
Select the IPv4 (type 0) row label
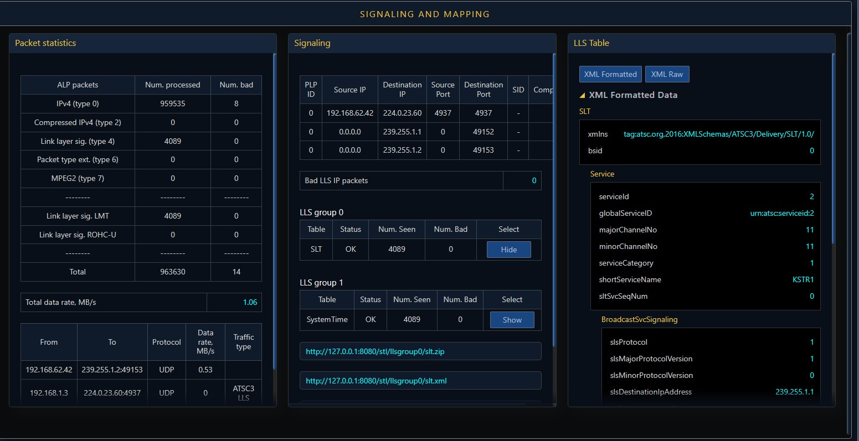tap(78, 103)
